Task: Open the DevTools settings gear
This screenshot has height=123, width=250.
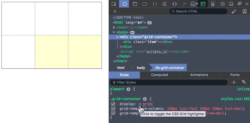Action: (x=222, y=4)
